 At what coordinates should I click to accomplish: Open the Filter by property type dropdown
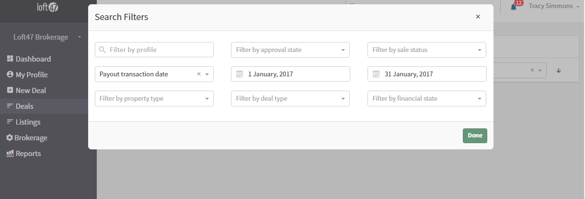coord(154,99)
